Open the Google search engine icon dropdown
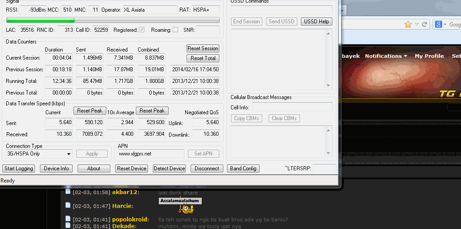Viewport: 461px width, 229px height. [x=440, y=24]
